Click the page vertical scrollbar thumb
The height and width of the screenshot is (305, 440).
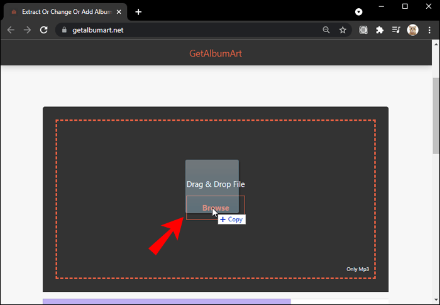(x=436, y=116)
